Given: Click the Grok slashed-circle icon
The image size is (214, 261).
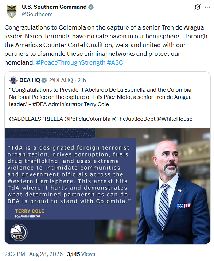Looking at the screenshot, I should tap(197, 7).
